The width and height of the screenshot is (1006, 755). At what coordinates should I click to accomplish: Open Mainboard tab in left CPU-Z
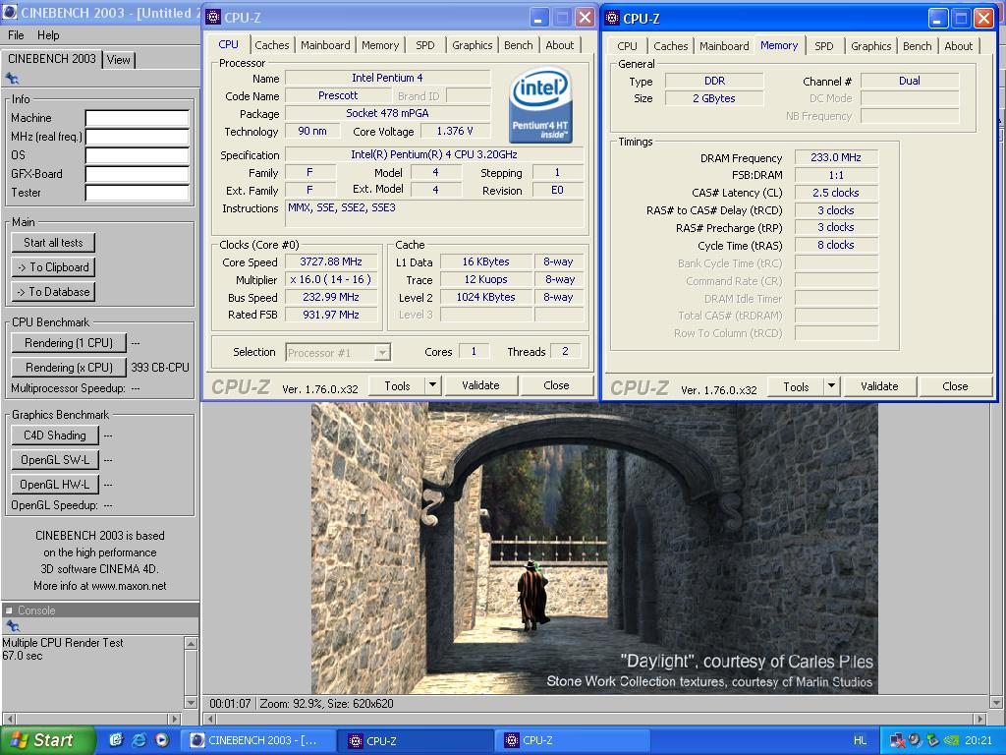pyautogui.click(x=325, y=45)
